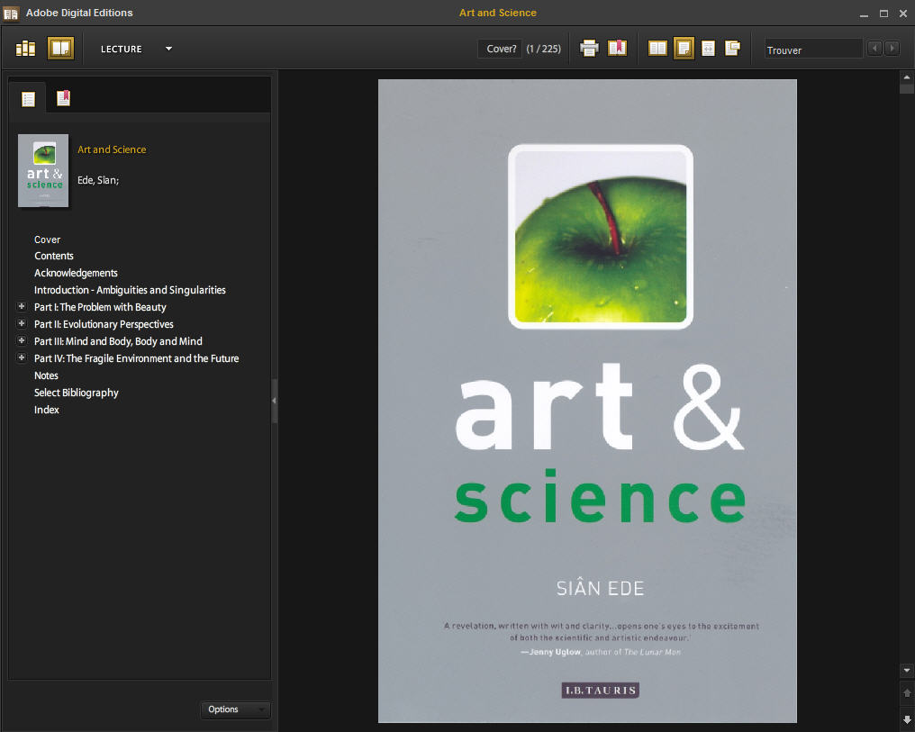
Task: Print the book with printer icon
Action: click(x=589, y=49)
